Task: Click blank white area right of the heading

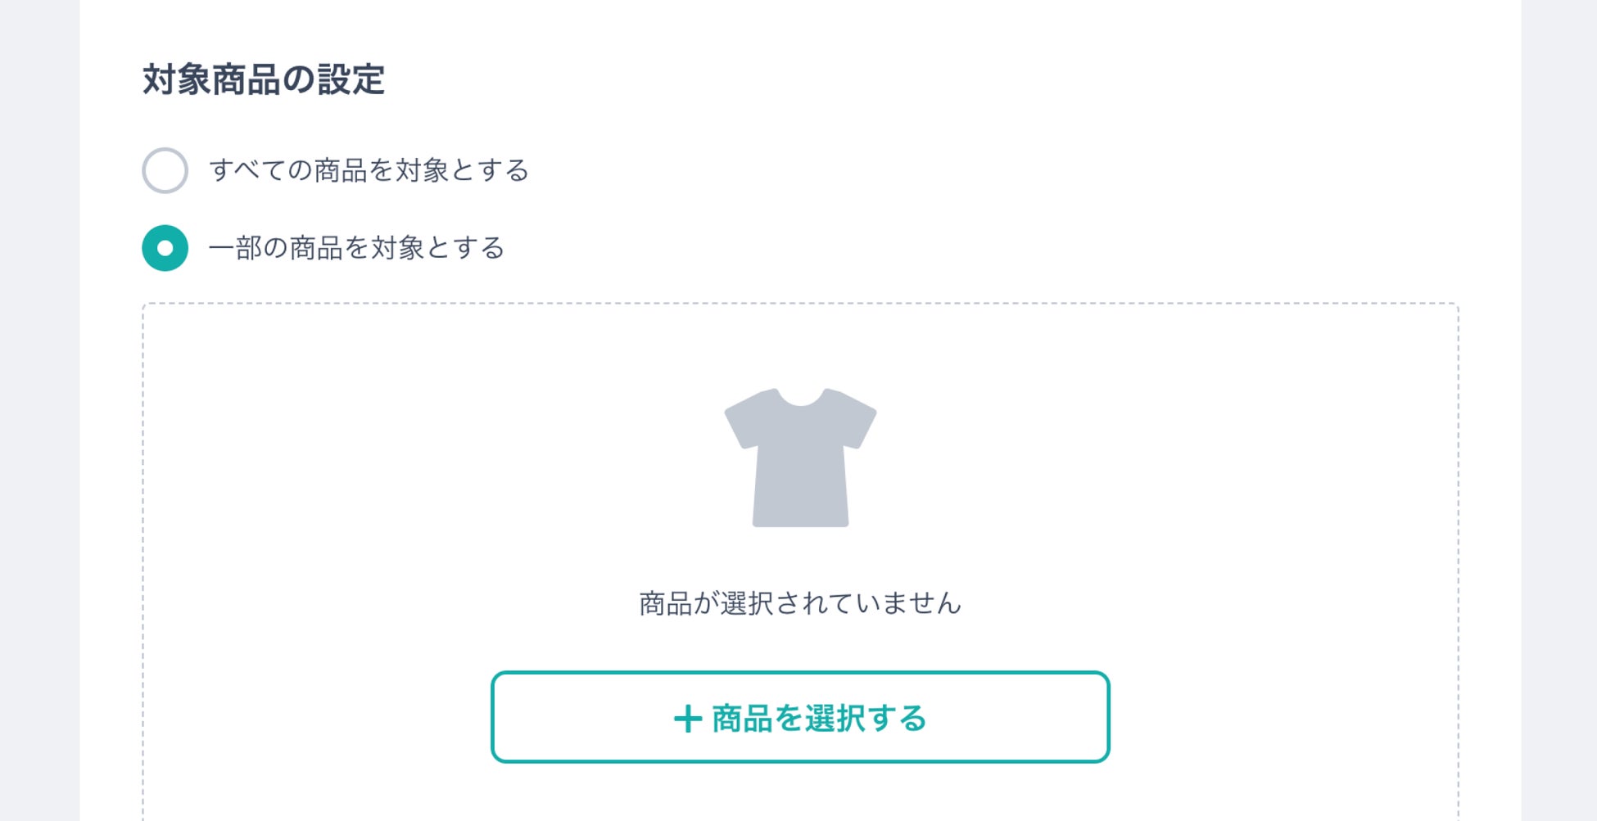Action: point(901,80)
